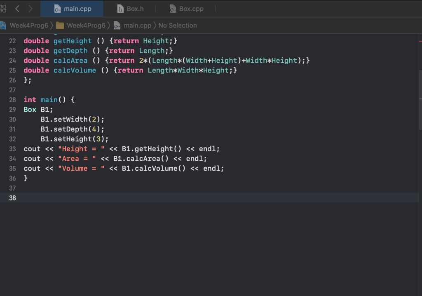Go forward with the right chevron
422x296 pixels.
click(30, 9)
